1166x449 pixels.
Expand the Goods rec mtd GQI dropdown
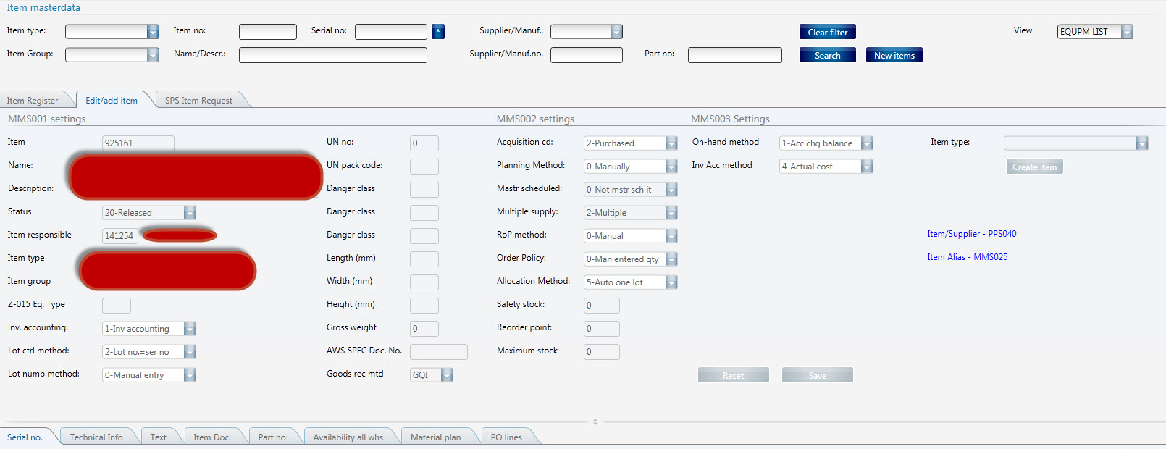tap(447, 375)
